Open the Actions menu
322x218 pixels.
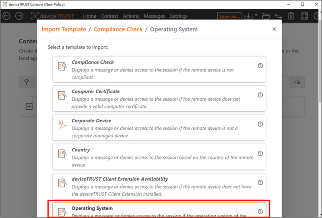pos(131,16)
